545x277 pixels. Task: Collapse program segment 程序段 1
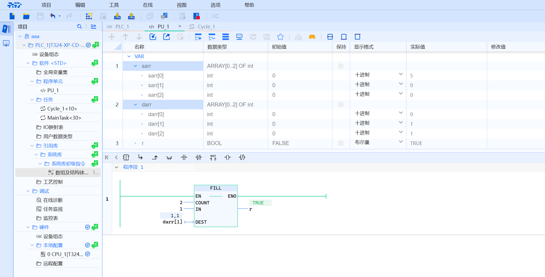[x=116, y=167]
